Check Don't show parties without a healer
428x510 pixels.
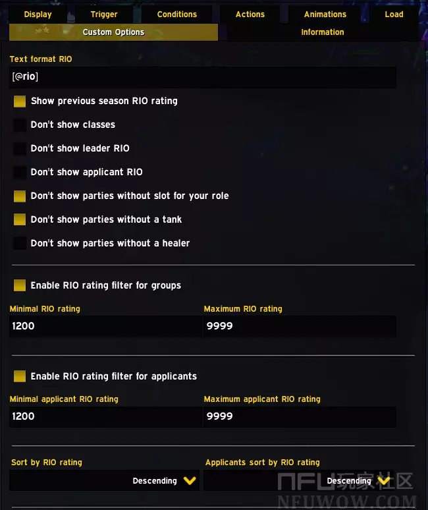(20, 244)
